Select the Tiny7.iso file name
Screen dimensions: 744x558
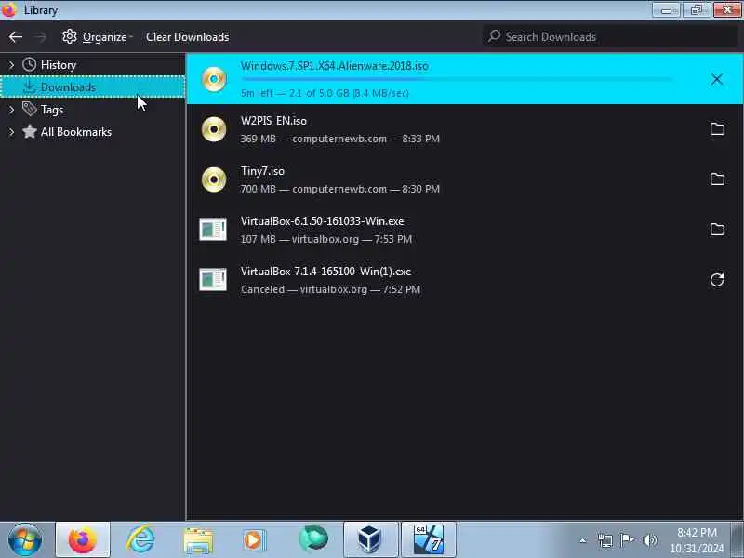(262, 171)
